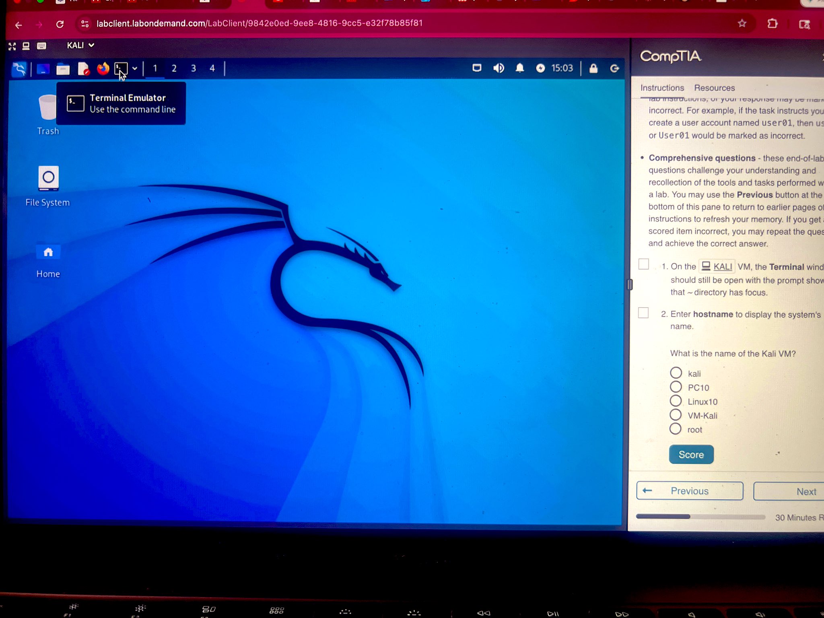Viewport: 824px width, 618px height.
Task: Launch the Firefox browser icon
Action: (x=103, y=69)
